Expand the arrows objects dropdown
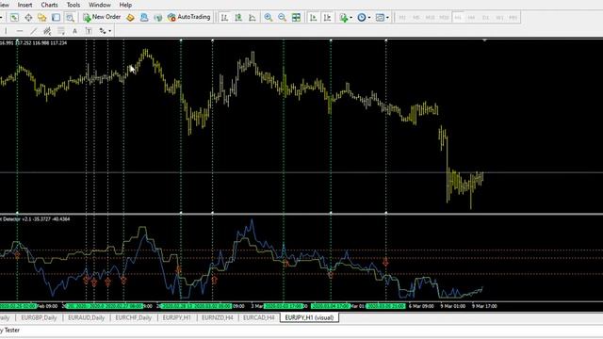The width and height of the screenshot is (603, 339). coord(110,31)
